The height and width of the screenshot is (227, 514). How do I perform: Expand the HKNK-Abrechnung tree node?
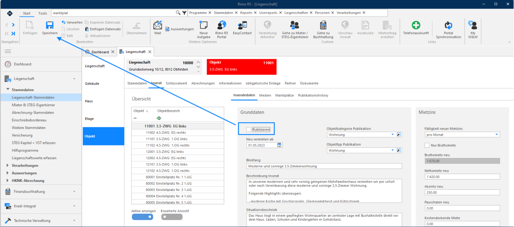7,181
